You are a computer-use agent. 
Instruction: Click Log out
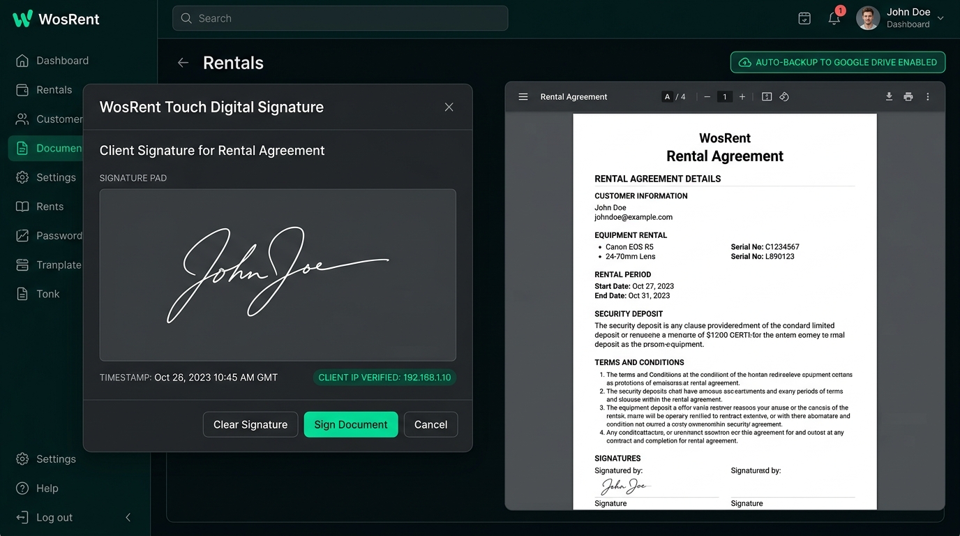tap(45, 518)
